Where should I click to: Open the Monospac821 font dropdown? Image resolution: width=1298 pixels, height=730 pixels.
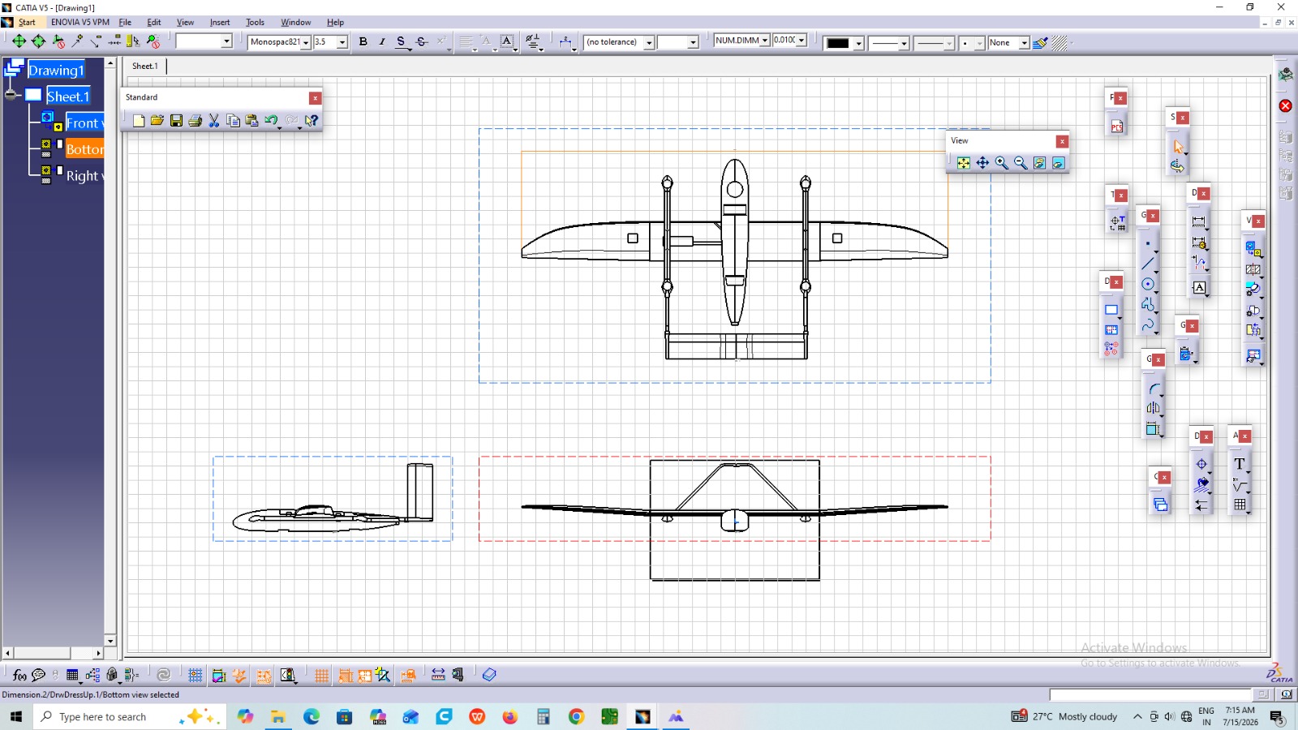306,42
